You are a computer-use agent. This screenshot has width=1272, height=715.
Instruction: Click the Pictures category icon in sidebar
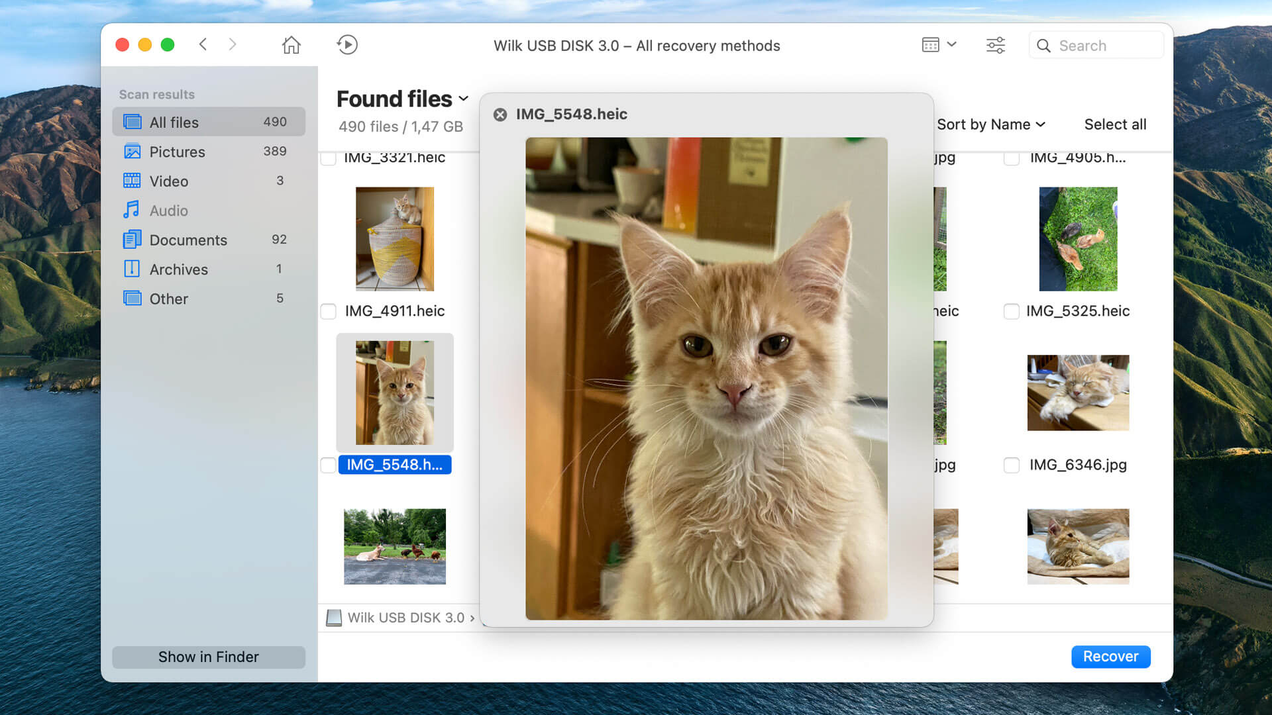point(131,151)
